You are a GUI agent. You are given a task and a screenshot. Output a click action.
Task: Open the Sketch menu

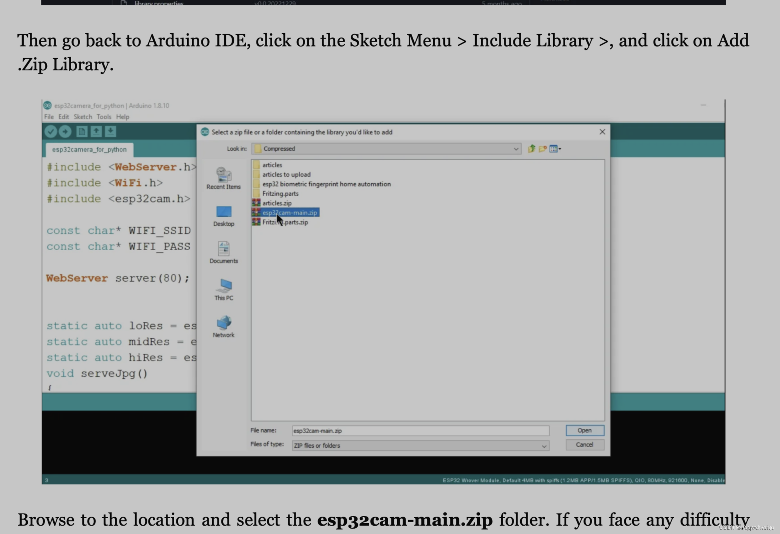click(83, 117)
